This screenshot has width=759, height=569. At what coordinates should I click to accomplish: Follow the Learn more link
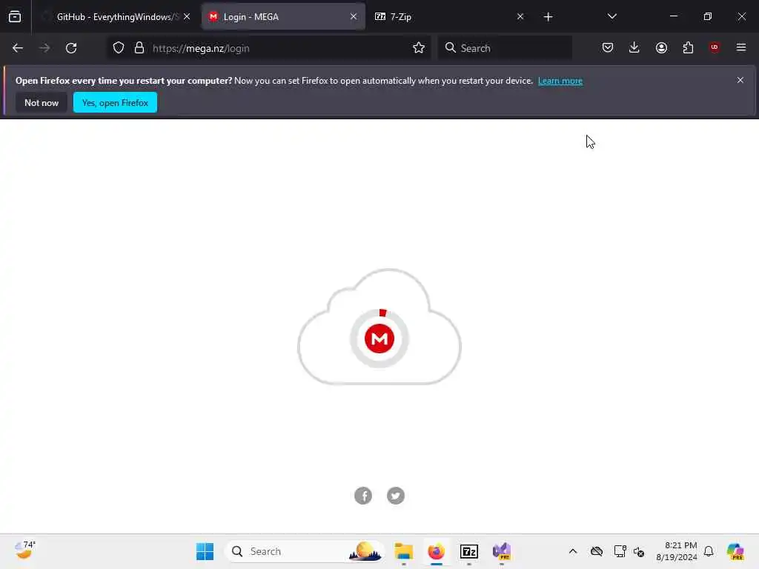point(560,81)
